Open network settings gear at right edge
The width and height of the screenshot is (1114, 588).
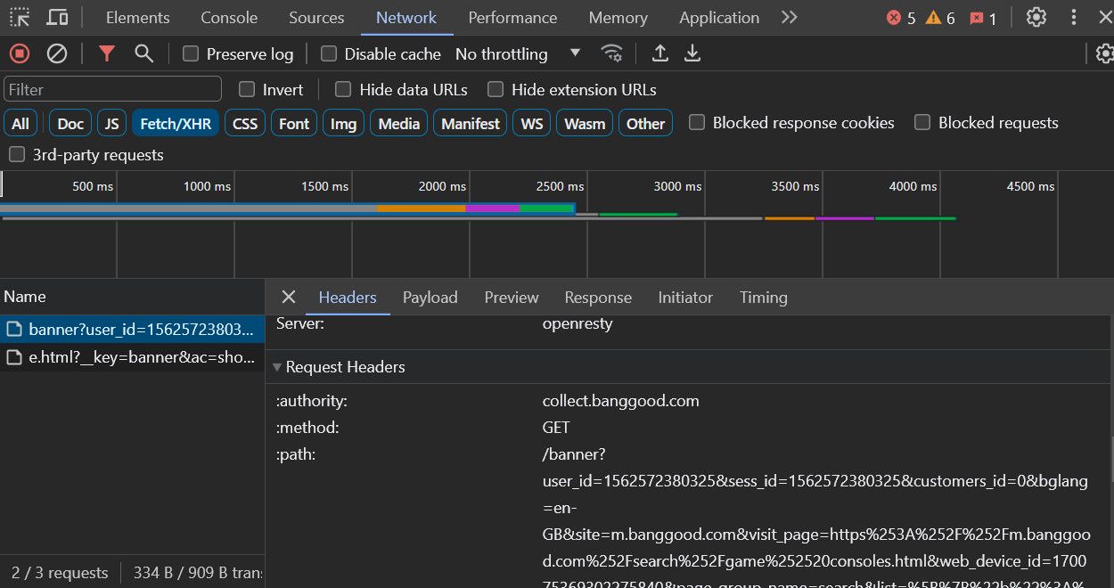coord(1105,53)
